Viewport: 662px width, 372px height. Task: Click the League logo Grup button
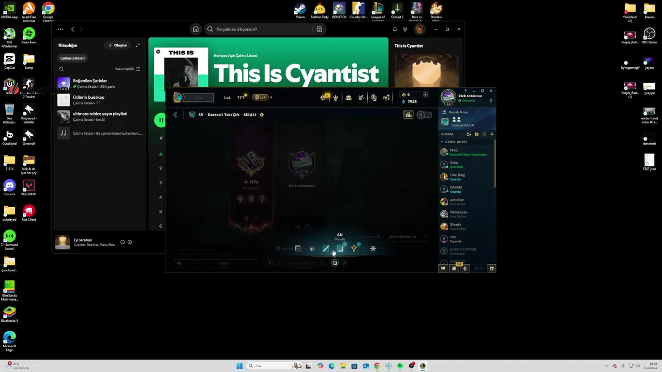coord(193,97)
